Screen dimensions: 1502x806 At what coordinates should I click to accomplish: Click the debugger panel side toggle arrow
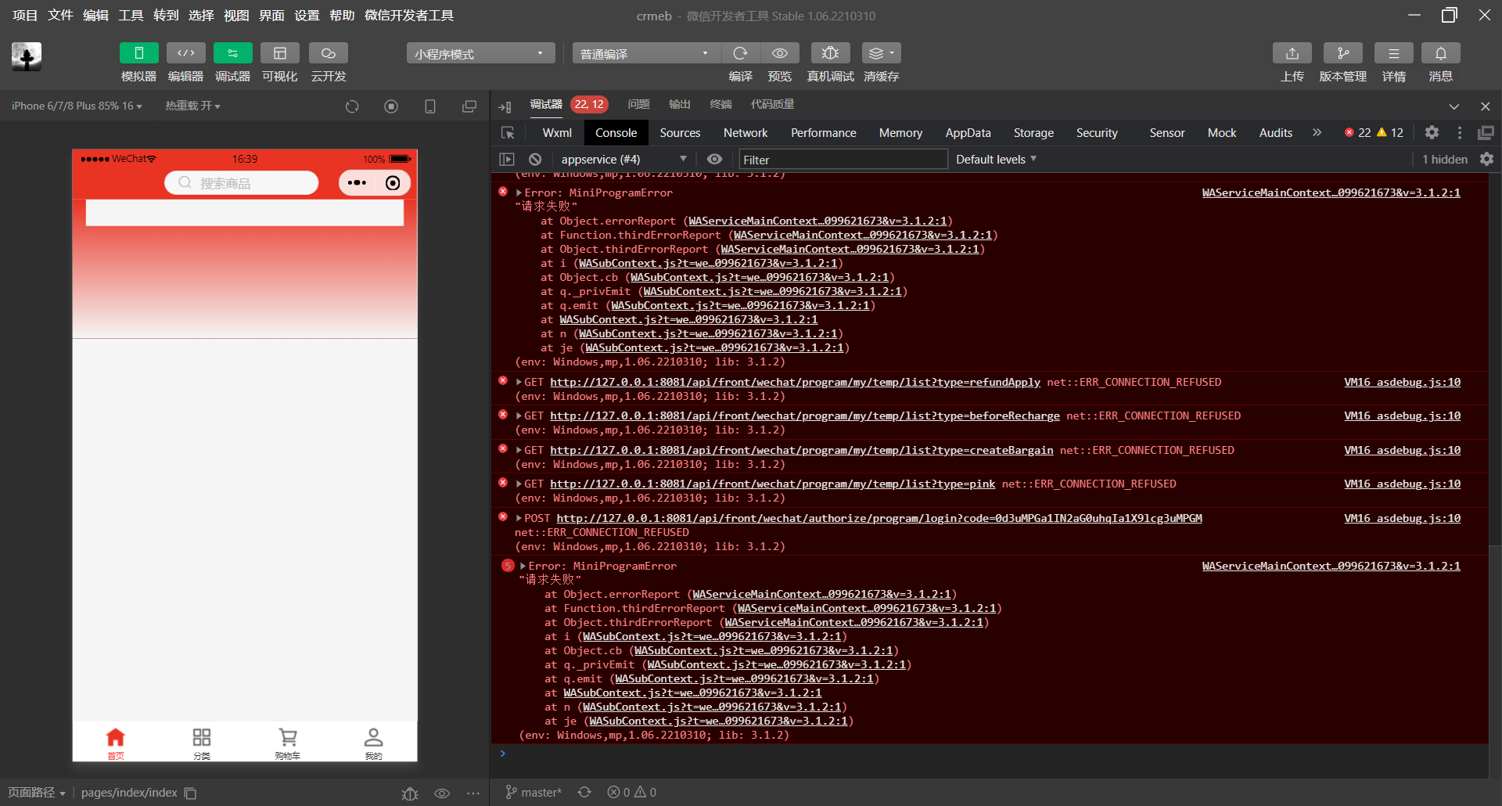(x=505, y=106)
